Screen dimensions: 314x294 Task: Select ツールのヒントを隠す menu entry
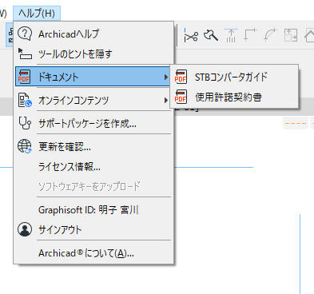pos(93,54)
